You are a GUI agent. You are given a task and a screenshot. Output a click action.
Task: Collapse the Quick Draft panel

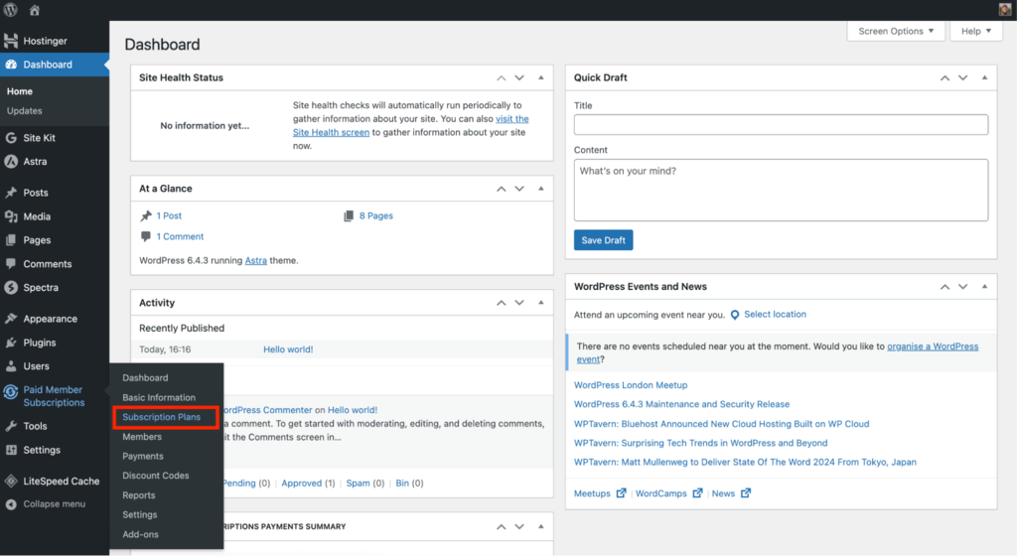click(984, 77)
